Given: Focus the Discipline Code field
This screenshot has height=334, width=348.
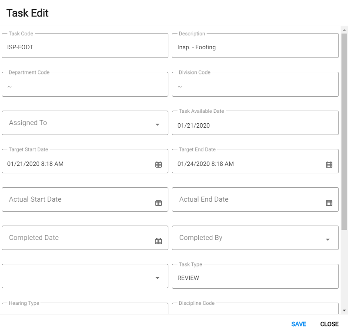Looking at the screenshot, I should pyautogui.click(x=255, y=308).
